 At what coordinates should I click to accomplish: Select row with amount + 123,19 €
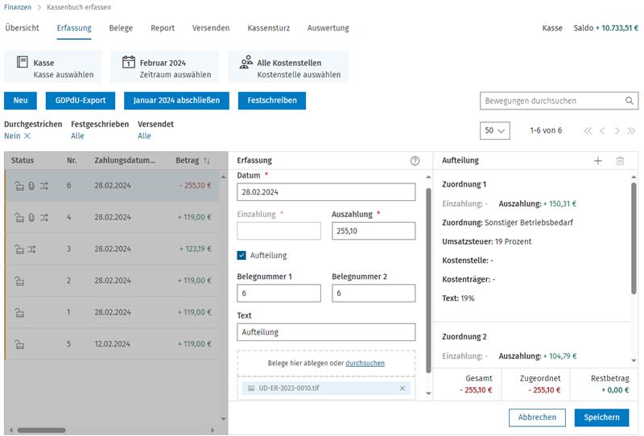click(112, 249)
